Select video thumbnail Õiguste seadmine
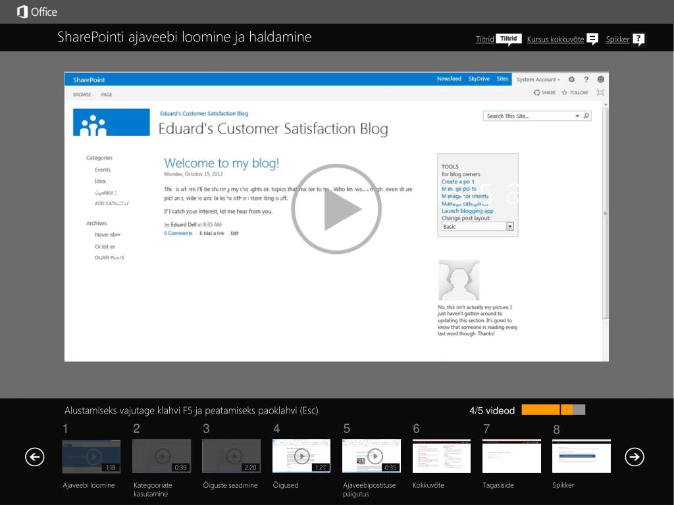 (231, 456)
